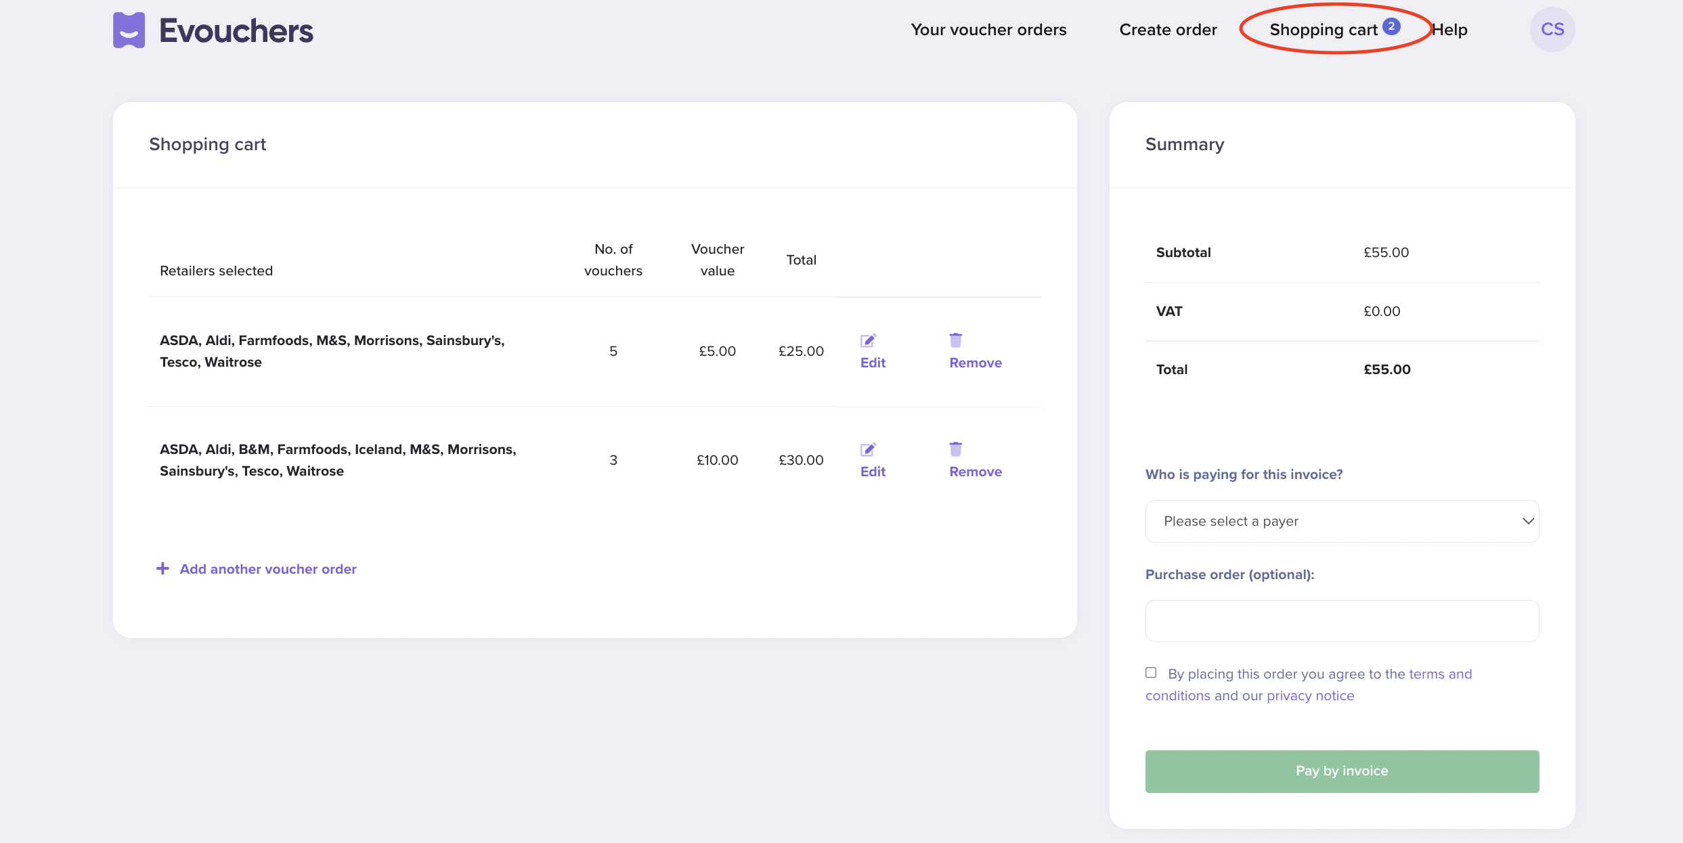1683x843 pixels.
Task: Click the trash icon for the £25.00 order
Action: pos(955,340)
